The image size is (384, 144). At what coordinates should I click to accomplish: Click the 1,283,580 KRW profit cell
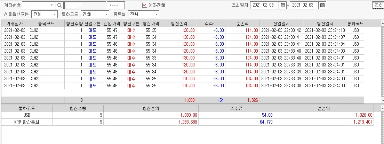point(151,122)
